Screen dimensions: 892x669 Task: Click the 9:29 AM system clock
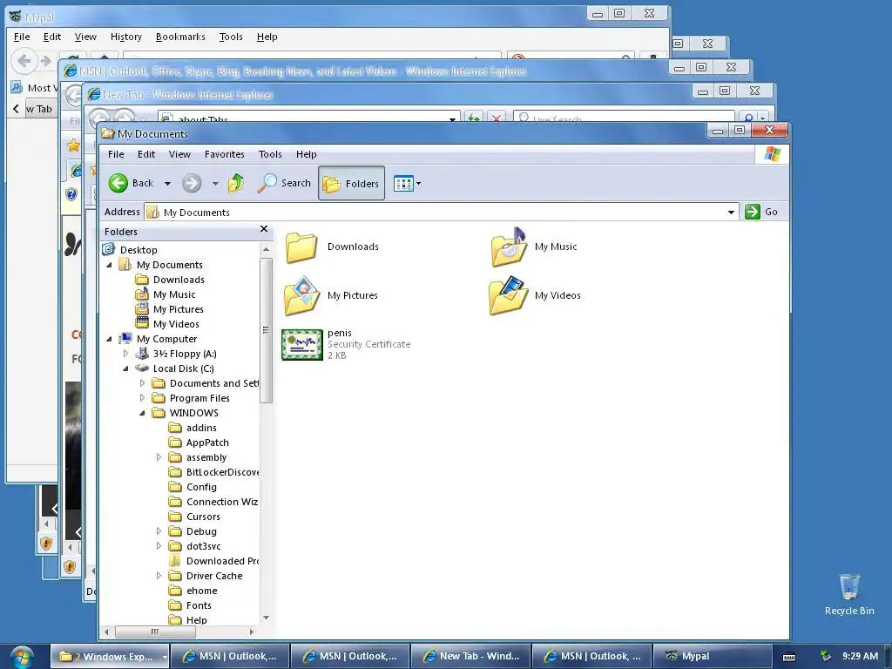pos(860,657)
